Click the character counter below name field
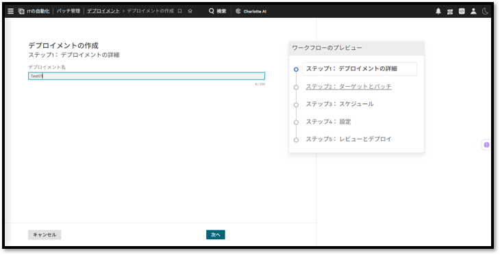Viewport: 500px width, 255px height. 260,84
